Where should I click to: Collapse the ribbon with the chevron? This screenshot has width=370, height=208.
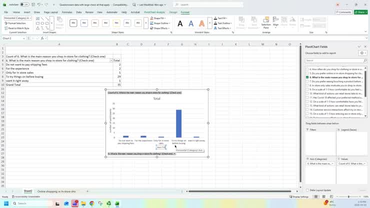tap(365, 31)
